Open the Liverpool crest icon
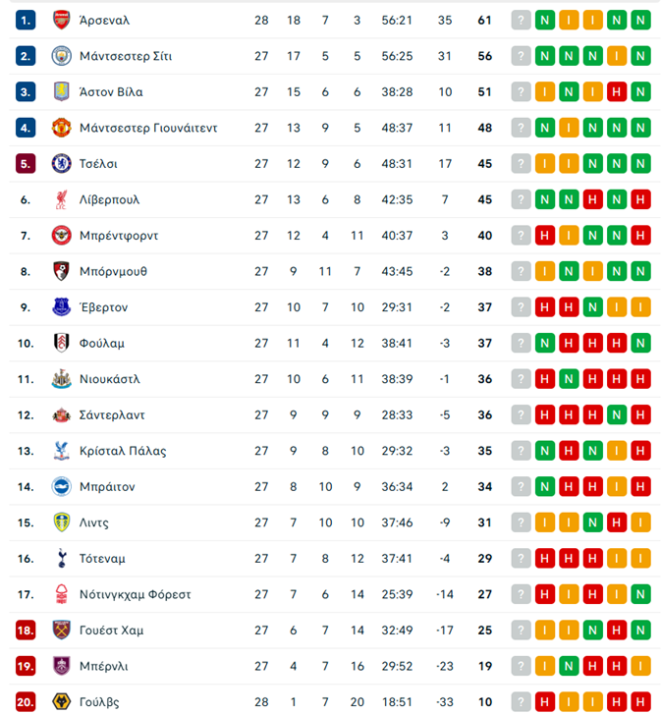Screen dimensions: 661x714 [x=61, y=199]
